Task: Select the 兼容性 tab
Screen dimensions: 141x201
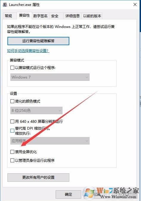Action: point(24,15)
